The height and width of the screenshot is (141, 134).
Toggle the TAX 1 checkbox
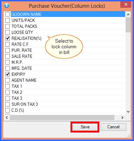[7, 86]
